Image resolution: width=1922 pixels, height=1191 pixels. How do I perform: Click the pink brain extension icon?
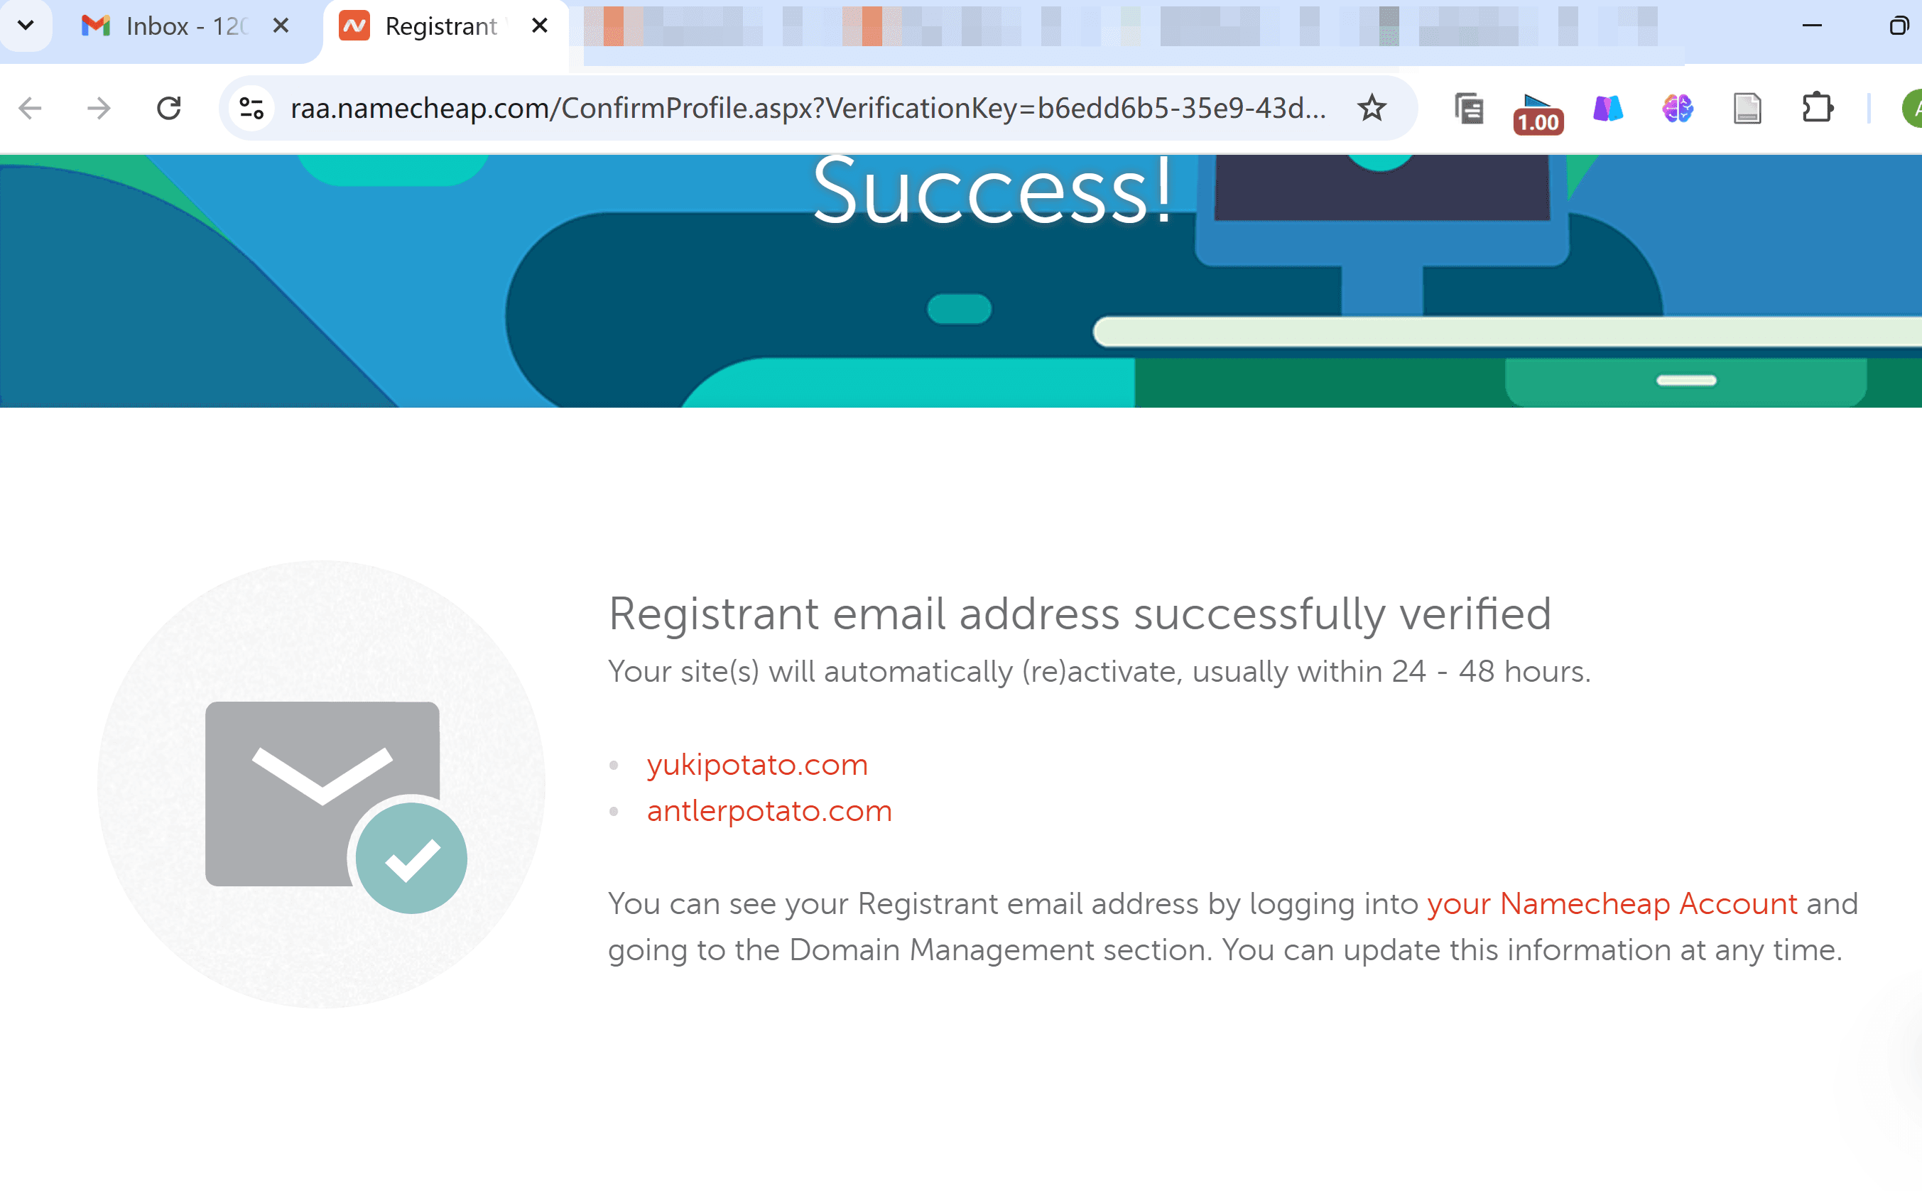(1678, 108)
